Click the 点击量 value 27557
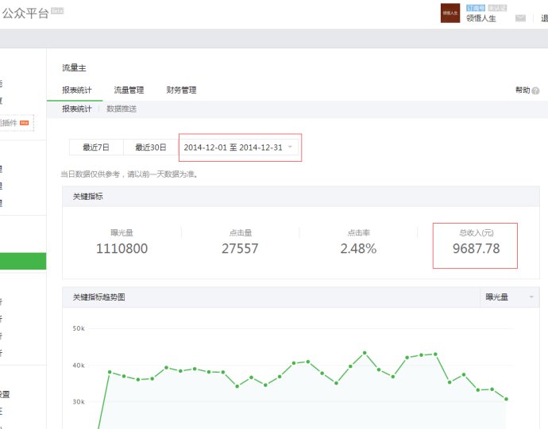The image size is (548, 429). pyautogui.click(x=240, y=248)
